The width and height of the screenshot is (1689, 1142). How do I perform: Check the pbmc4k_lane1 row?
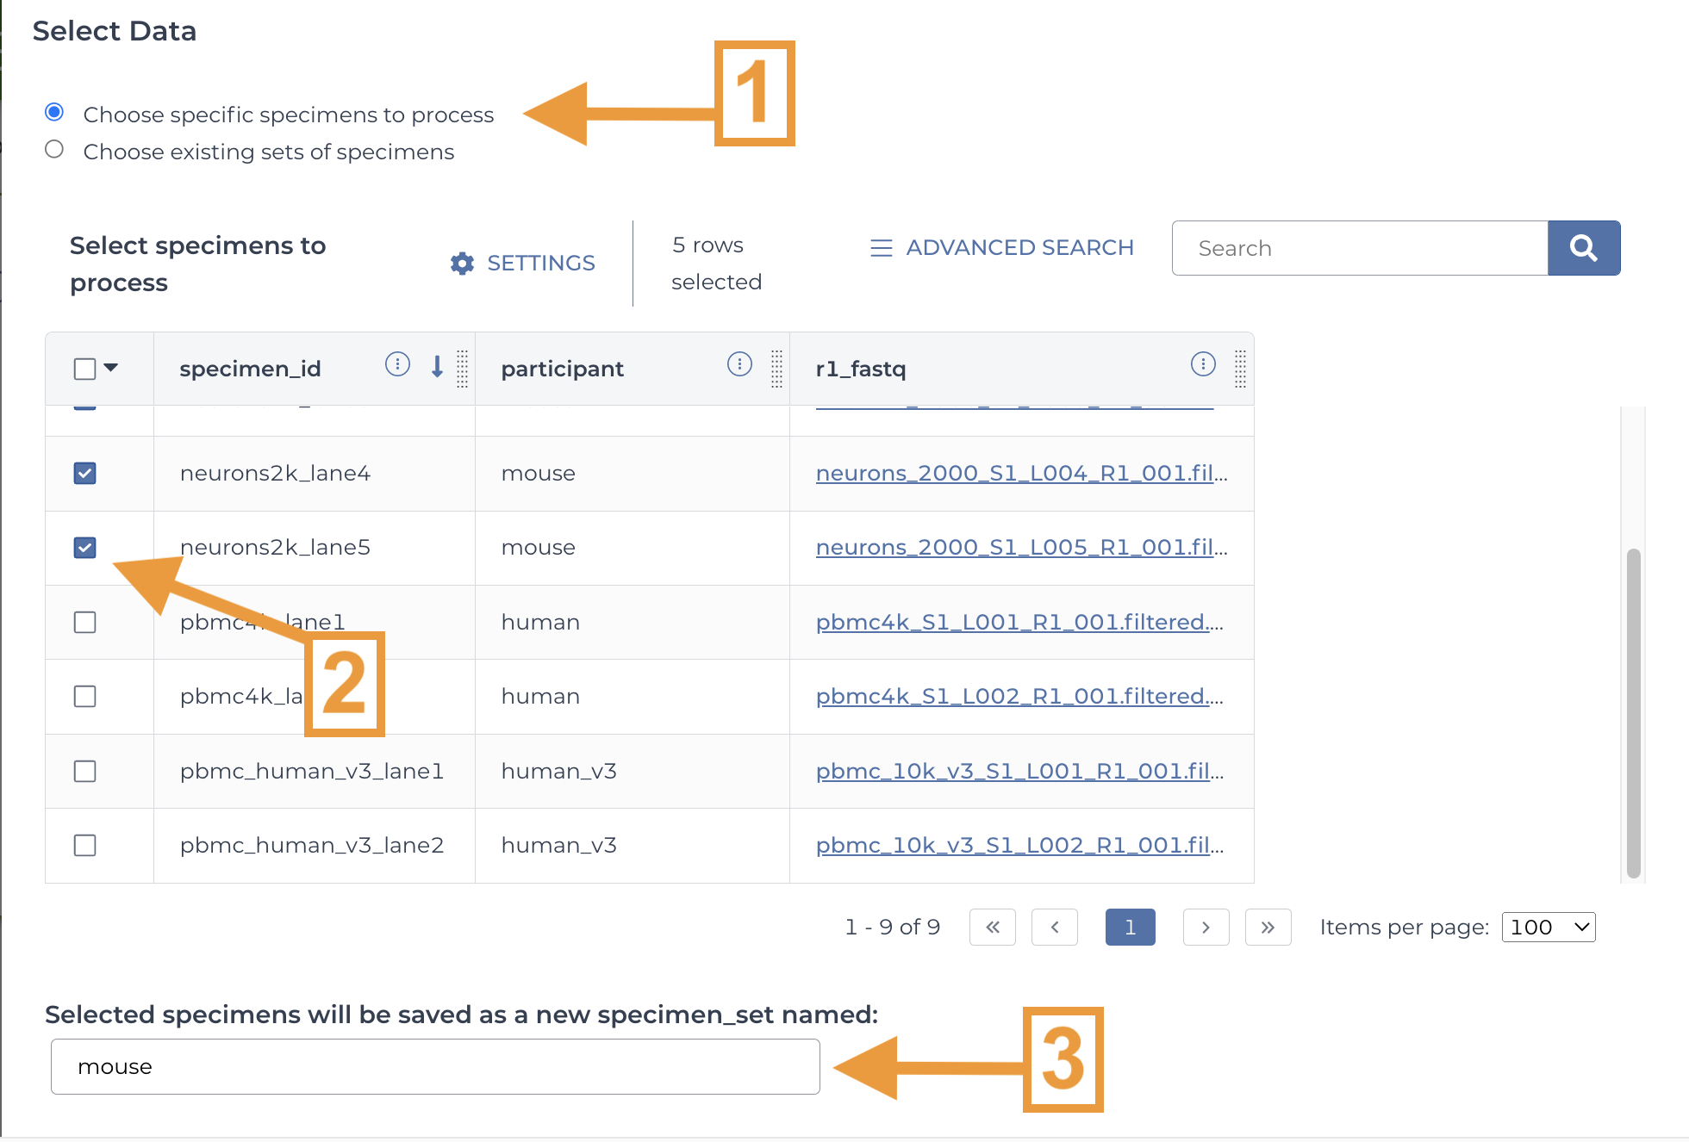(84, 622)
